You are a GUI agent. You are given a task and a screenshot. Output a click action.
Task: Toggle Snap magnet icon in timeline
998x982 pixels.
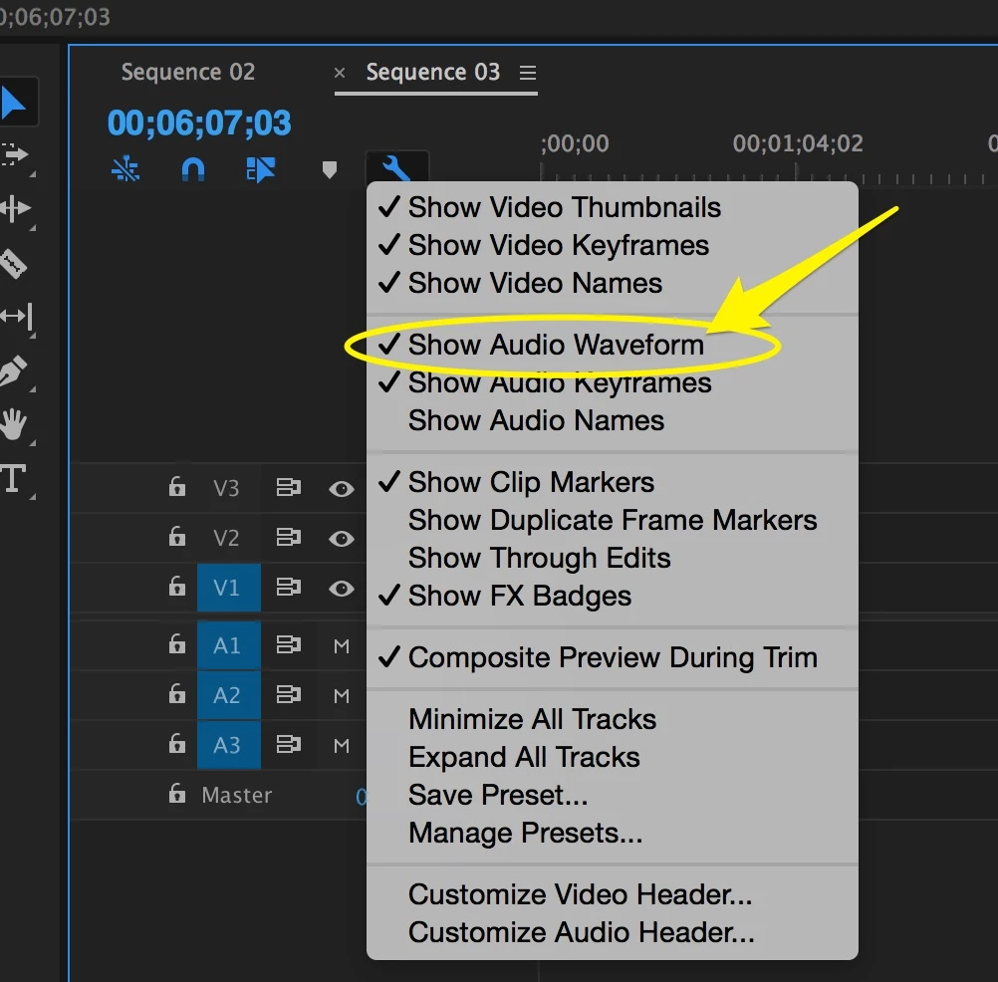click(193, 169)
